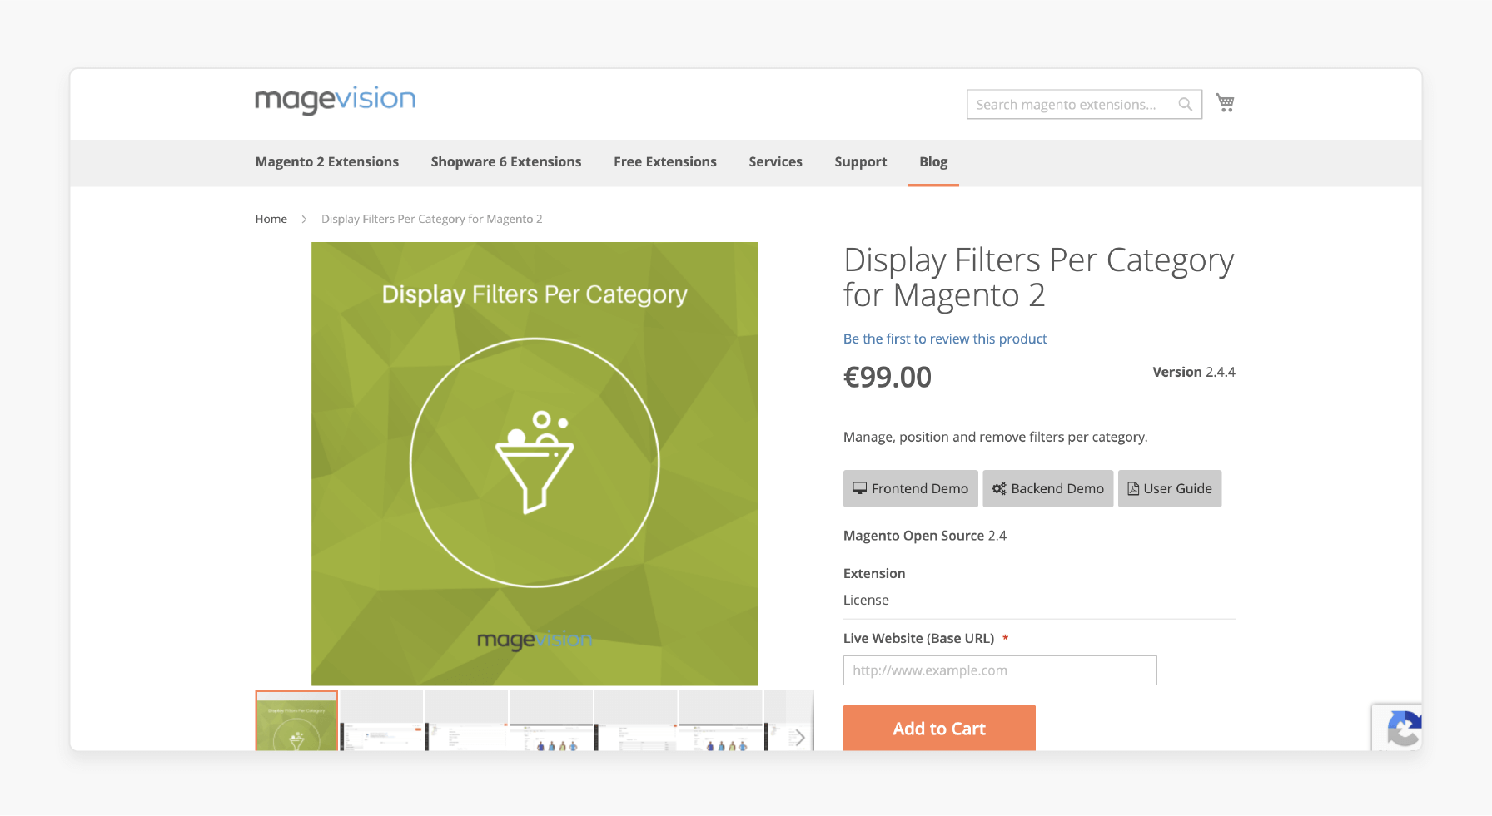Image resolution: width=1492 pixels, height=816 pixels.
Task: Click 'Manage, position and remove filters per category.' text
Action: (x=995, y=437)
